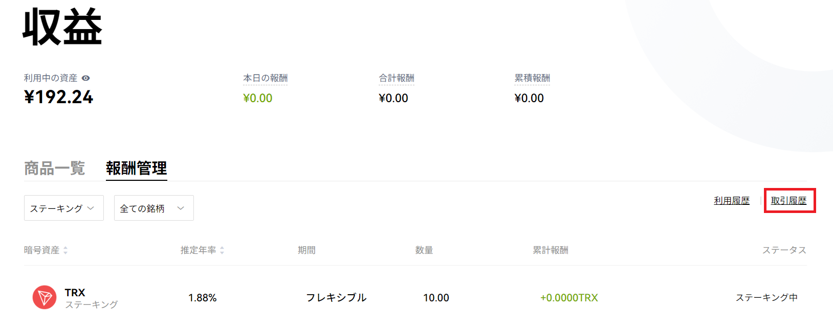Open the 取引履歴 link

(788, 201)
